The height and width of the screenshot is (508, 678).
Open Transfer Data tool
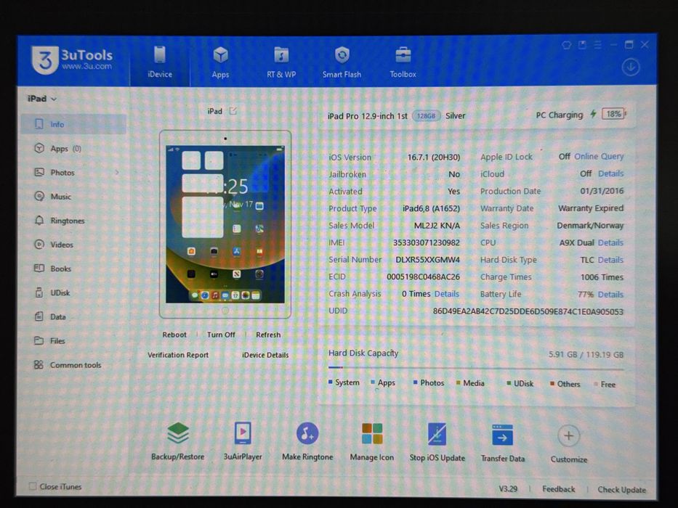[502, 443]
